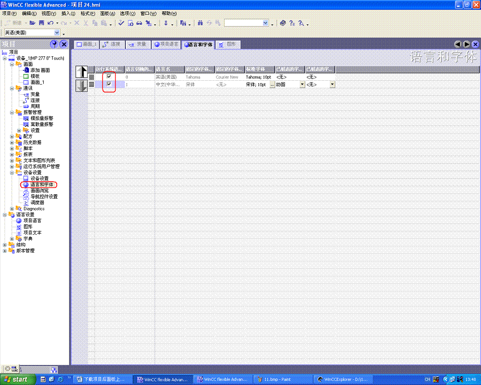Save the project with the disk icon
The height and width of the screenshot is (385, 481).
(x=41, y=23)
